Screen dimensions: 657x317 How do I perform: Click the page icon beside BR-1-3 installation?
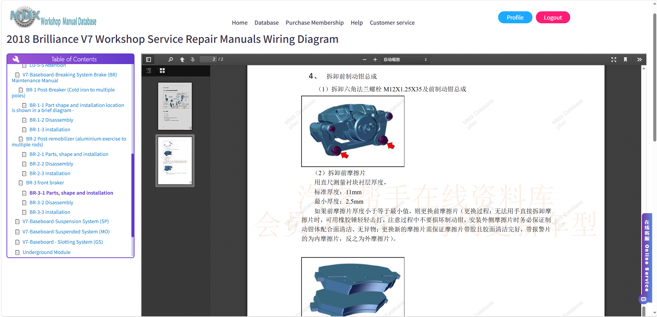[24, 130]
